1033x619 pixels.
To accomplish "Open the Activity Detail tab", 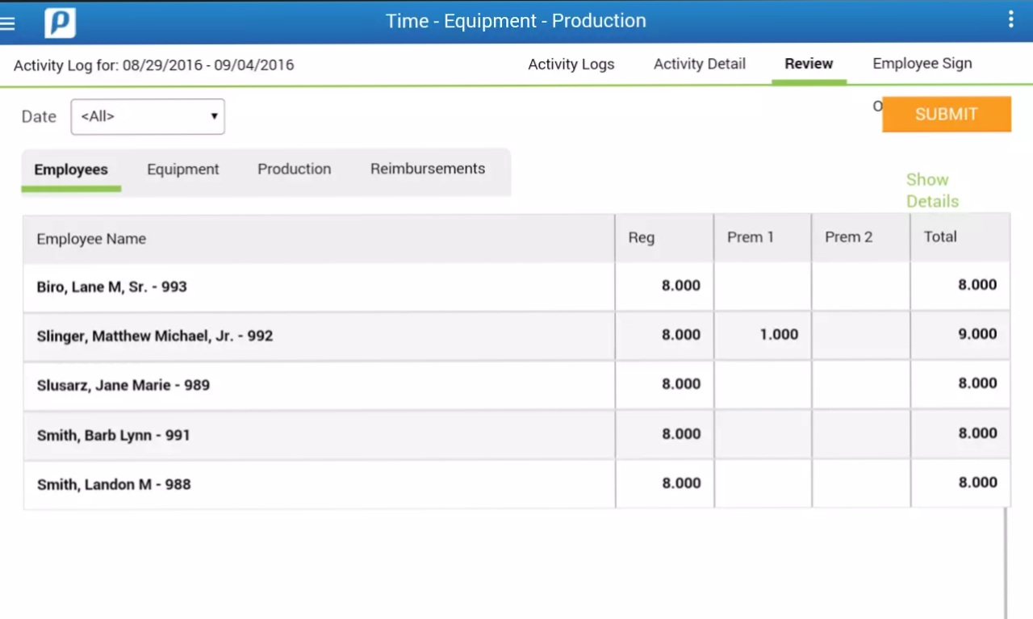I will [699, 65].
